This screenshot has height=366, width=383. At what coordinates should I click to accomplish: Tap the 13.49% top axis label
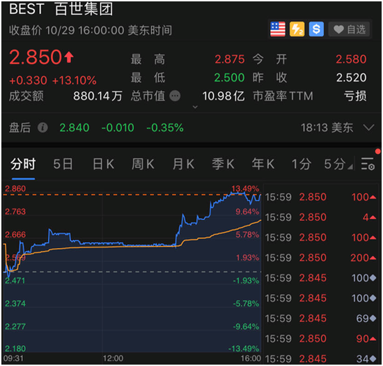point(245,188)
